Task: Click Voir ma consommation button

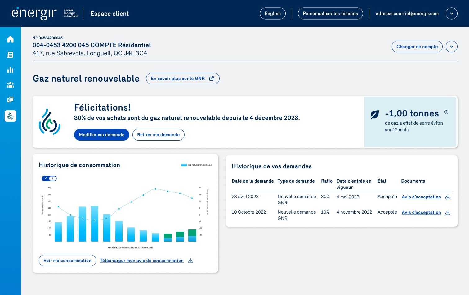Action: (x=67, y=261)
